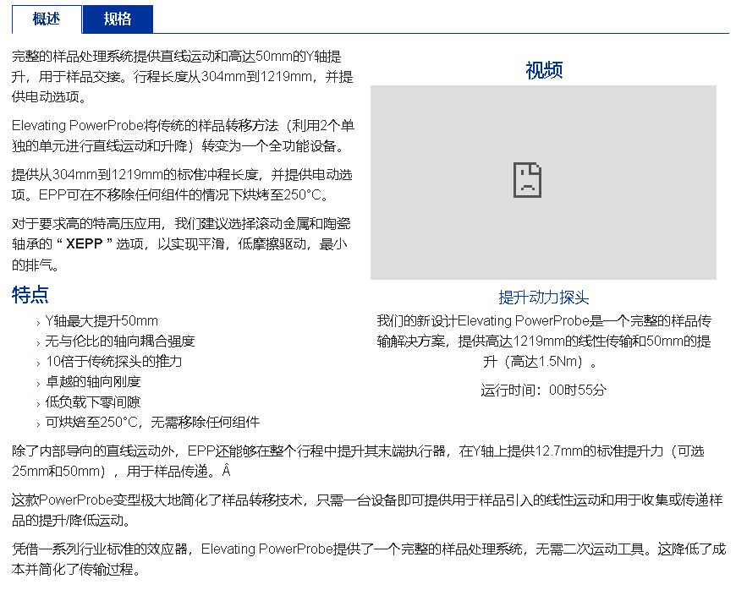The width and height of the screenshot is (736, 590).
Task: Click the bold XEPP option text
Action: tap(85, 244)
